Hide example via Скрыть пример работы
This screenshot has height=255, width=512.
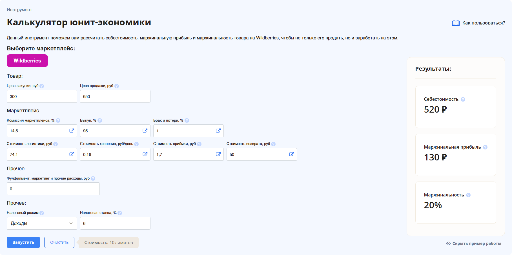pyautogui.click(x=474, y=243)
